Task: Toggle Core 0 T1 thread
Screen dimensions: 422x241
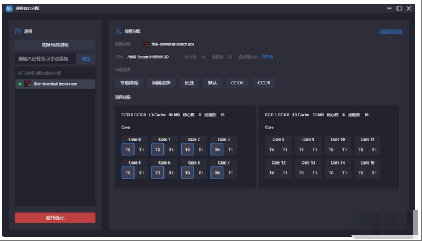Action: coord(141,149)
